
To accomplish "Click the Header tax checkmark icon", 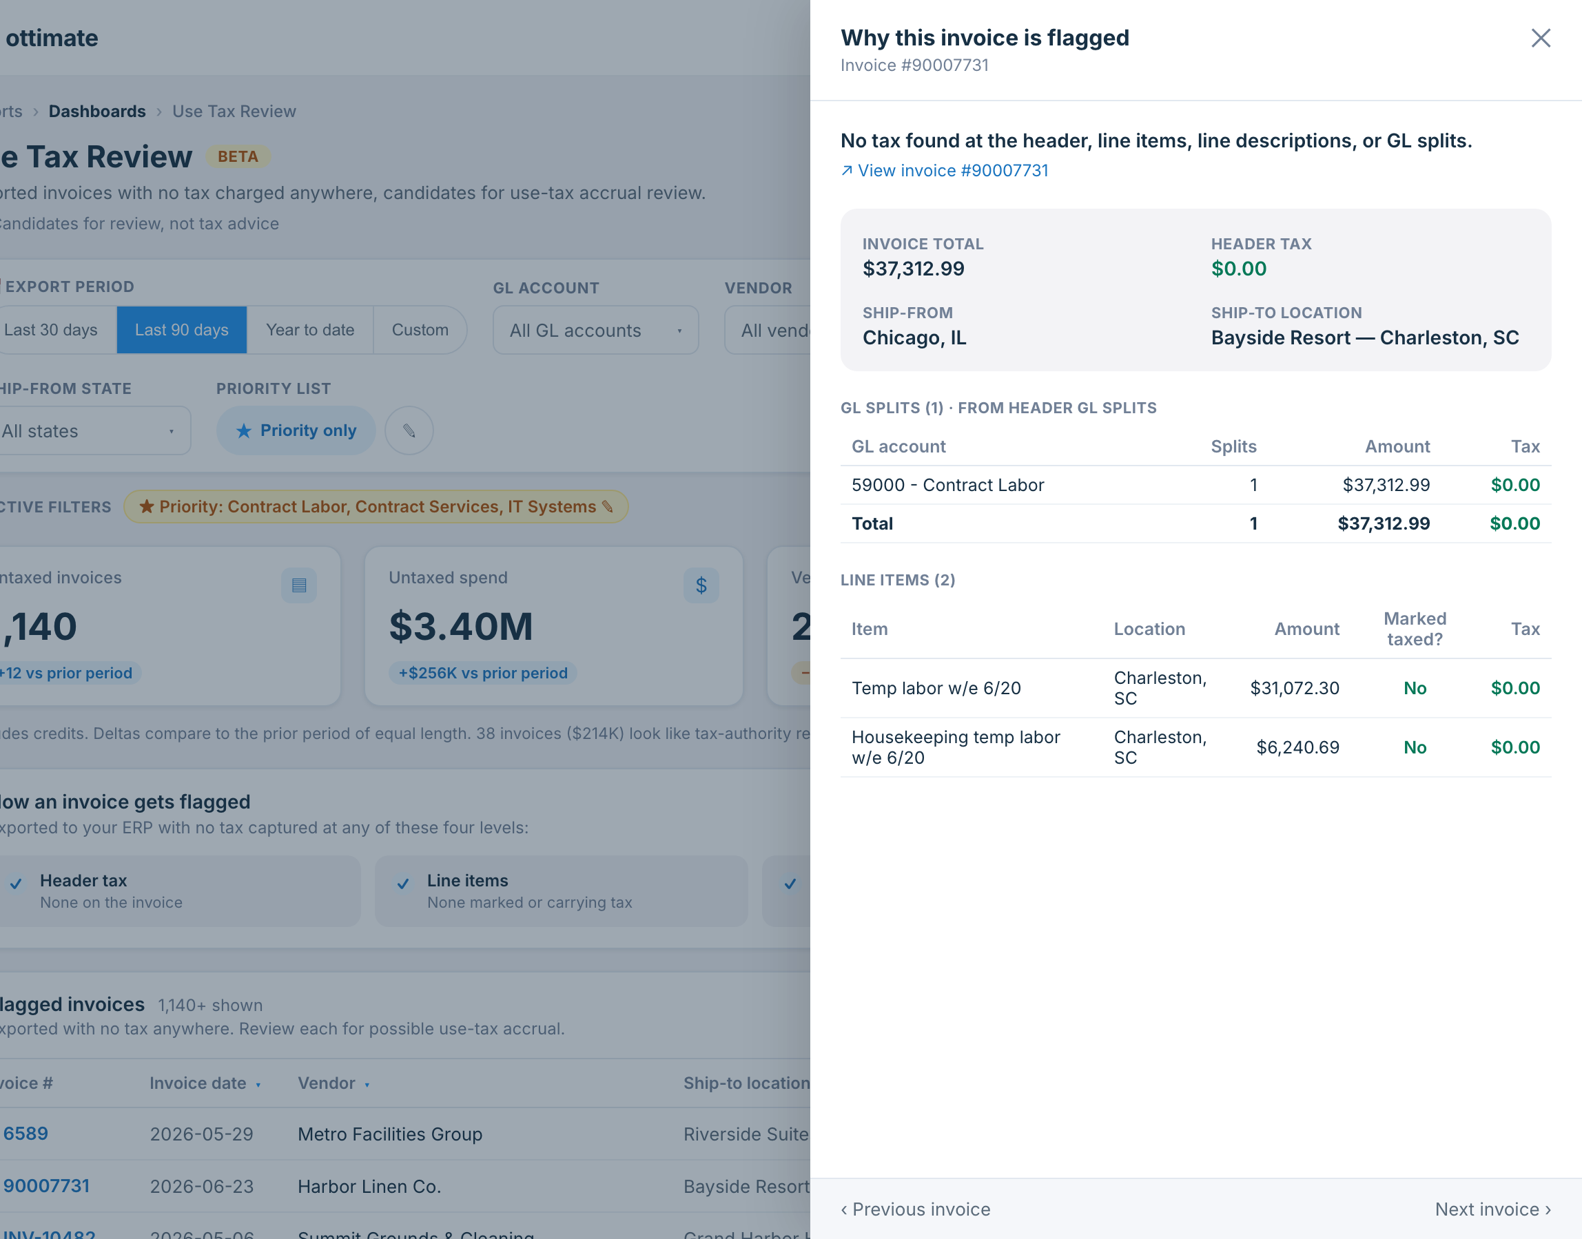I will (16, 884).
